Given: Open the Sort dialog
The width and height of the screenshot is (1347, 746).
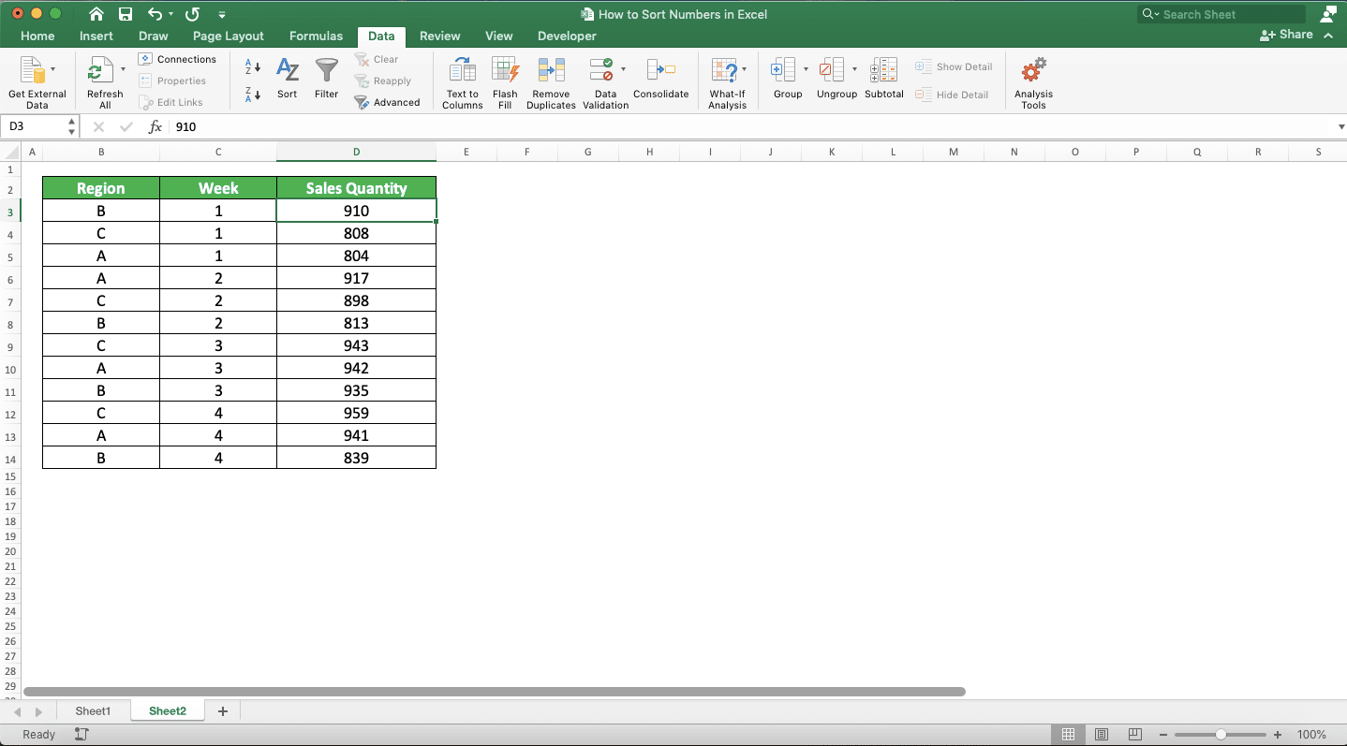Looking at the screenshot, I should (288, 78).
